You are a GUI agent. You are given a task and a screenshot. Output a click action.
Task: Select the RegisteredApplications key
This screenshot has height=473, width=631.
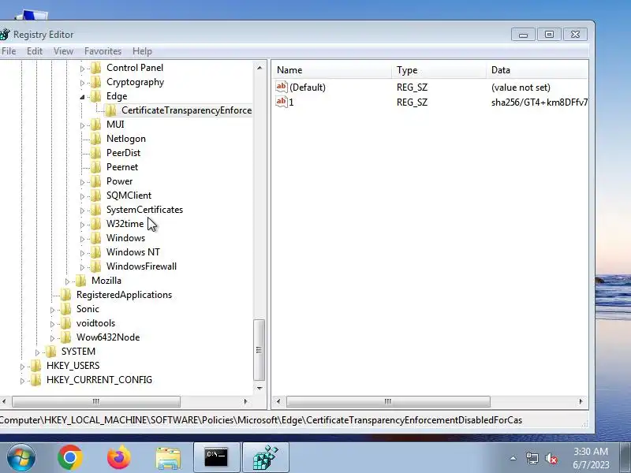124,294
